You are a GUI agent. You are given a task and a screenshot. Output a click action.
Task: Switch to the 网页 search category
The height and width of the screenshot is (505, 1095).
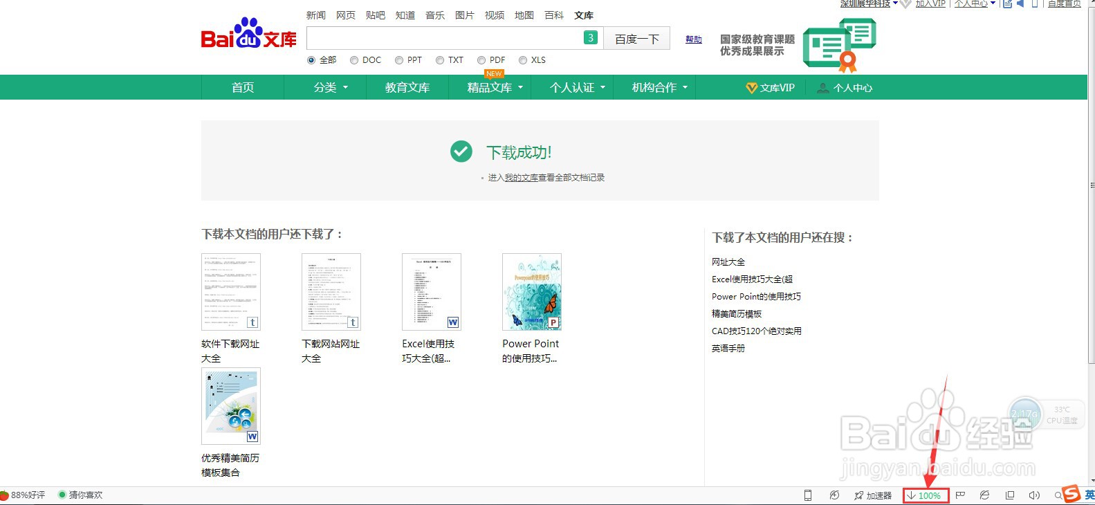pos(346,15)
